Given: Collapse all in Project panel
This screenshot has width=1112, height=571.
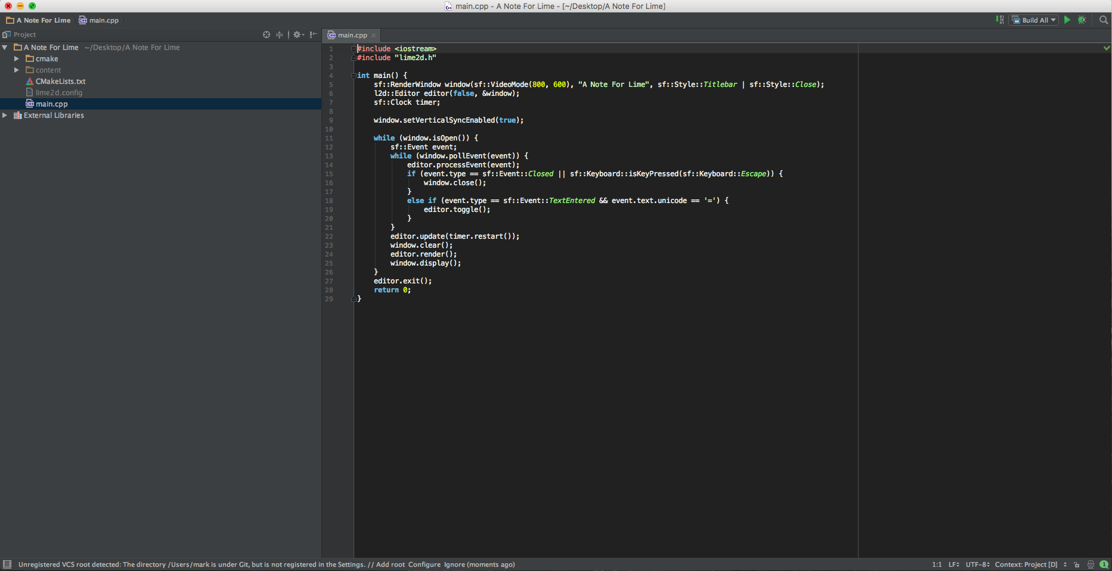Looking at the screenshot, I should tap(279, 35).
